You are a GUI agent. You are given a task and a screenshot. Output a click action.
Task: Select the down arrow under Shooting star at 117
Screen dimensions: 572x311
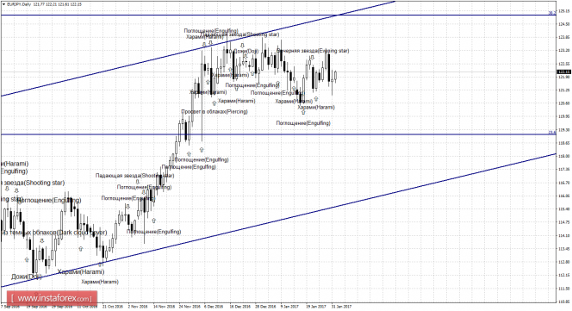click(138, 182)
